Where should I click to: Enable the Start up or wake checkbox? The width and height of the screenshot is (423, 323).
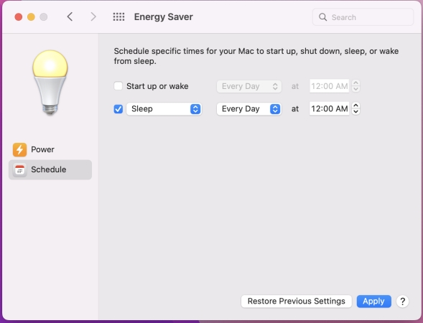coord(118,86)
